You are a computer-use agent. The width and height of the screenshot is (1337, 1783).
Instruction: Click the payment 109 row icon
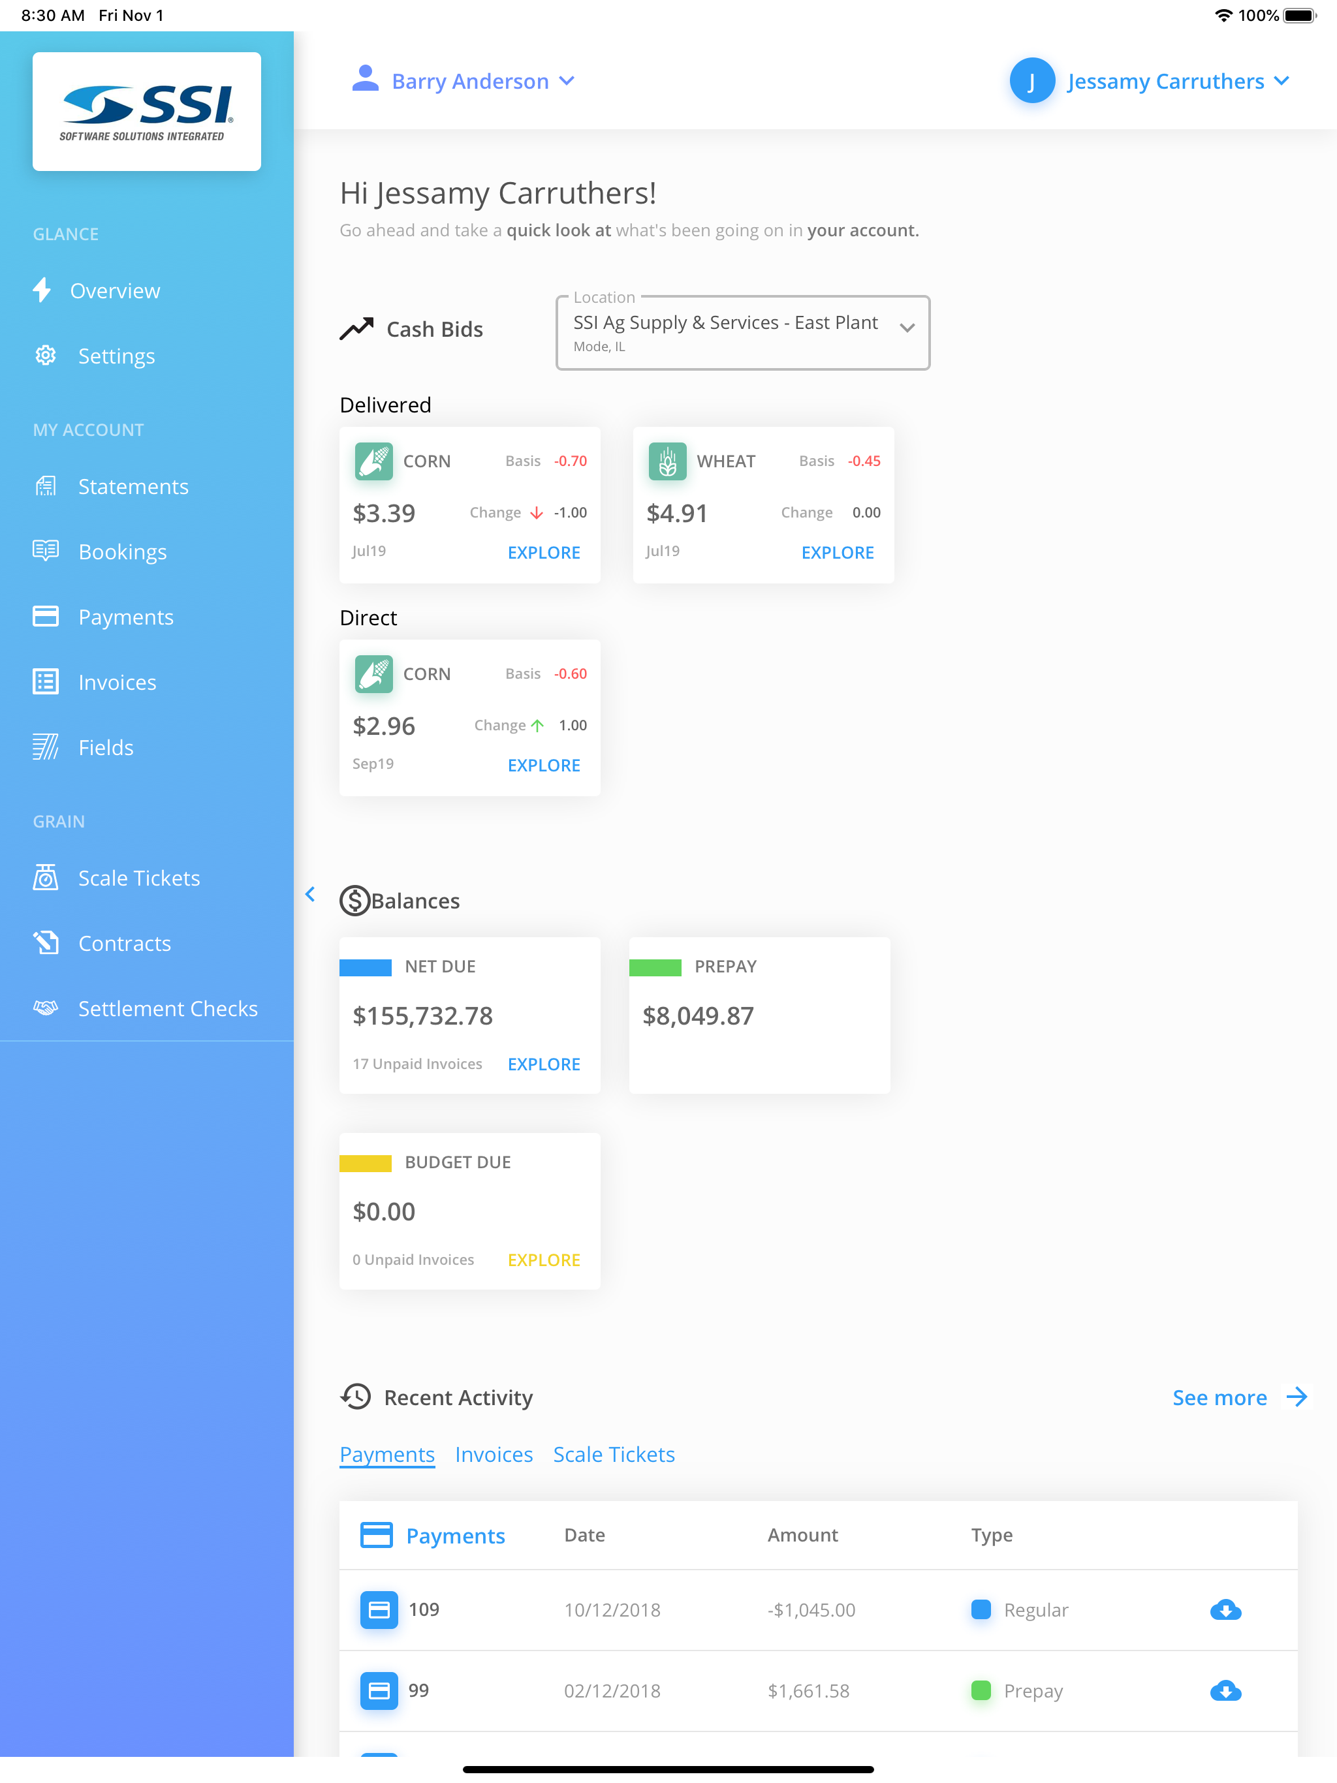(379, 1609)
